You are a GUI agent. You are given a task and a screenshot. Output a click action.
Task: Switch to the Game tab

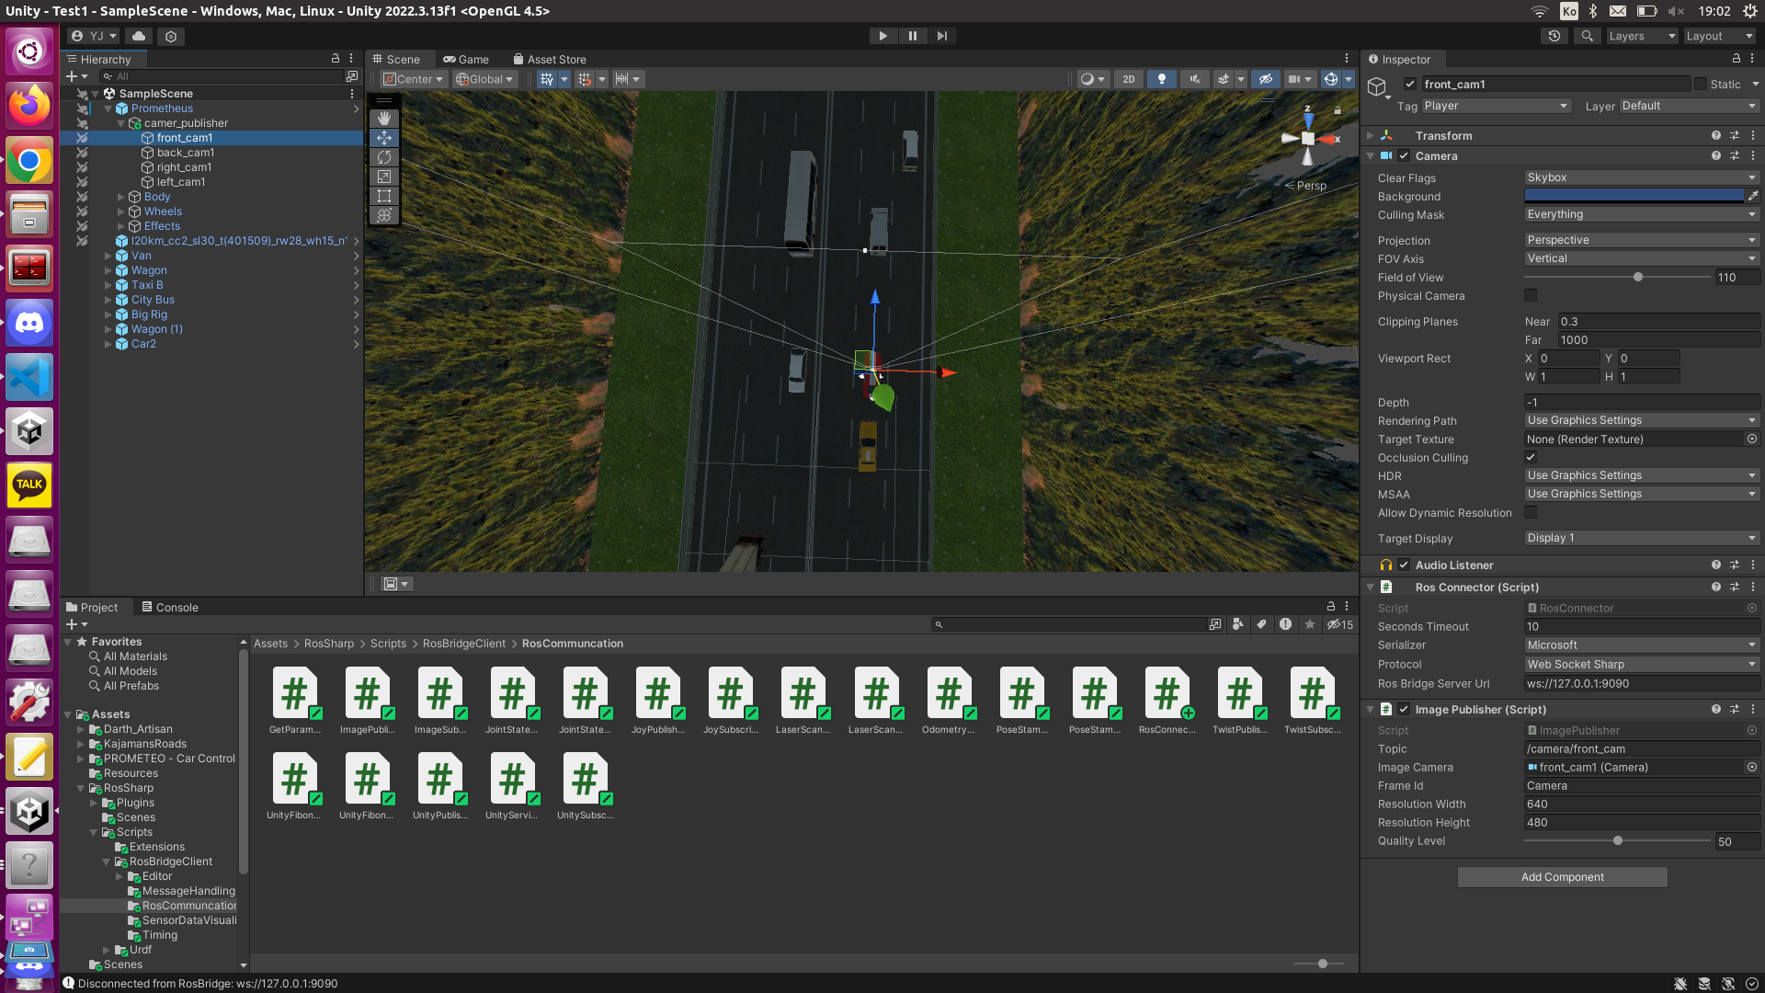coord(466,59)
